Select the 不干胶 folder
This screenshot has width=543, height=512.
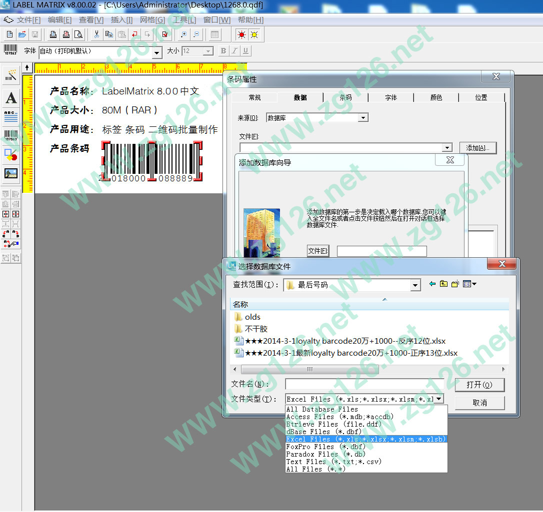(250, 329)
